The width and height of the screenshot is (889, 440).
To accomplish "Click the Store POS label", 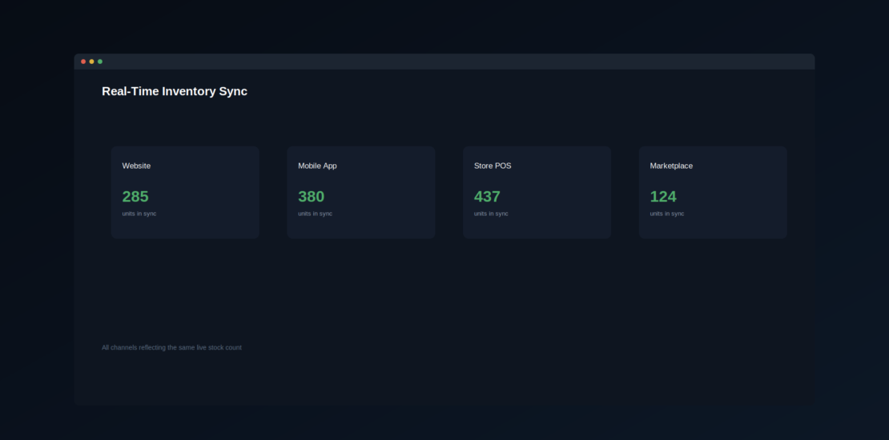I will pos(493,166).
